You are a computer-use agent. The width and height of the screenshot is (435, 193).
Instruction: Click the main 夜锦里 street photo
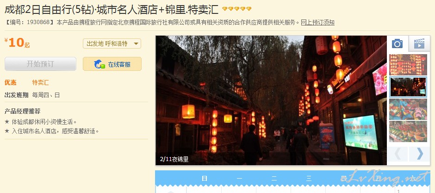[271, 100]
